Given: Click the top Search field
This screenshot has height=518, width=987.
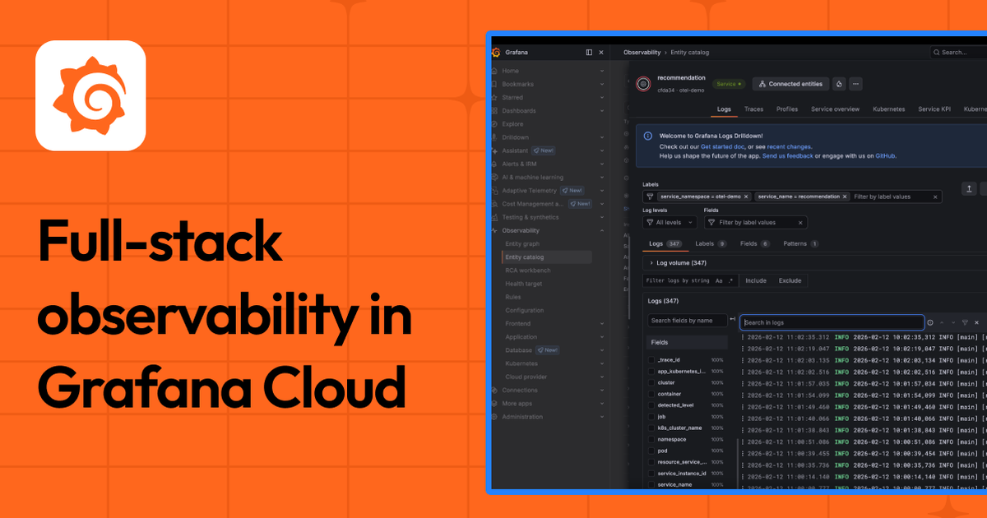Looking at the screenshot, I should tap(959, 52).
